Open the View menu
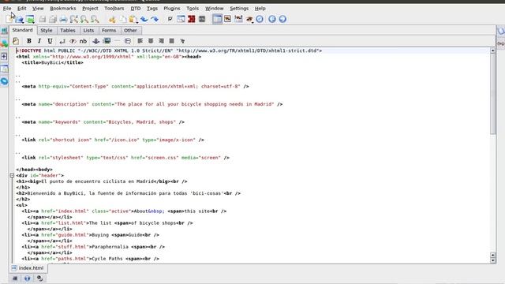Image resolution: width=505 pixels, height=284 pixels. [x=38, y=9]
